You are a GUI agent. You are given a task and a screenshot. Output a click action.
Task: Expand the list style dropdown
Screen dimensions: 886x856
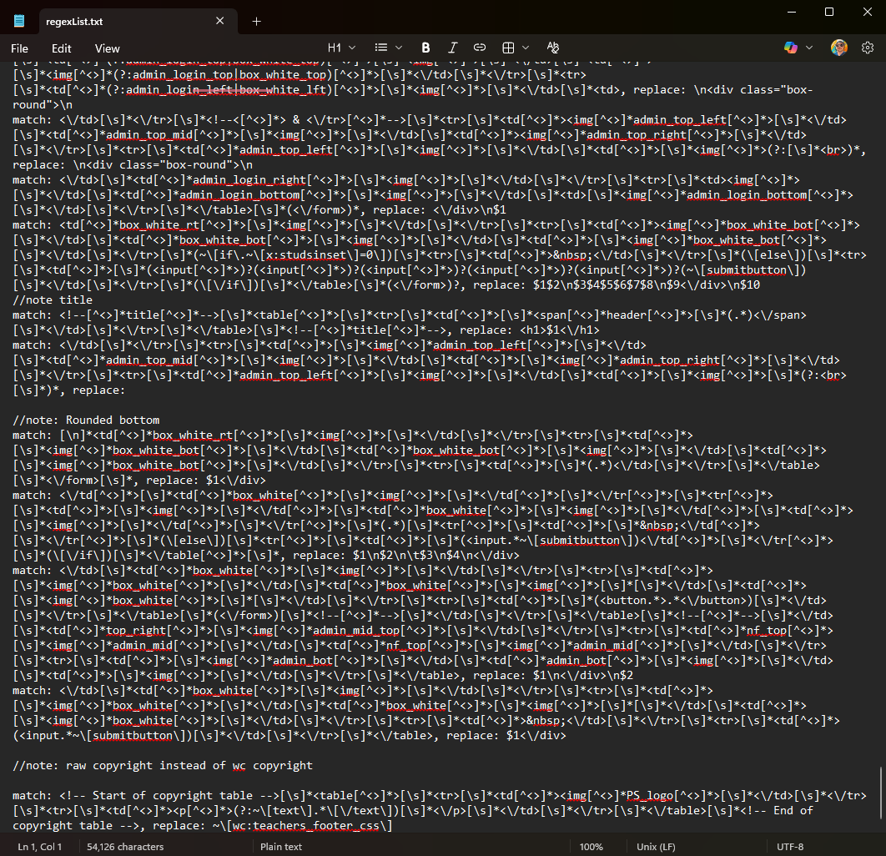[388, 48]
